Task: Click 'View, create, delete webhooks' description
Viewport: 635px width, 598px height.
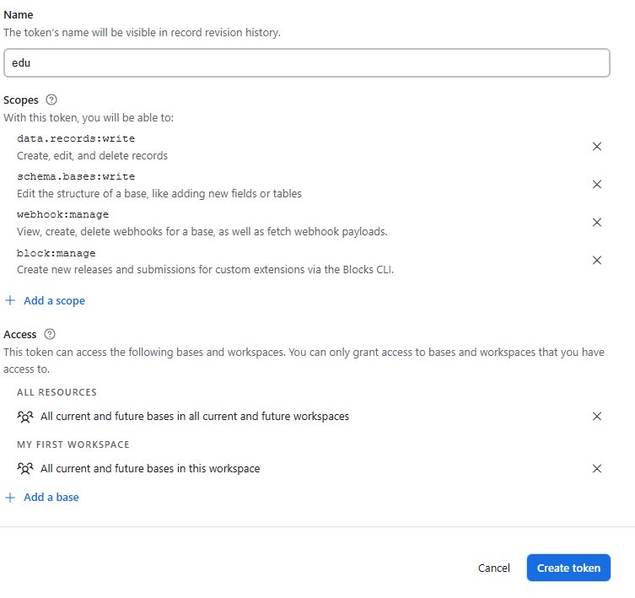Action: click(x=202, y=232)
